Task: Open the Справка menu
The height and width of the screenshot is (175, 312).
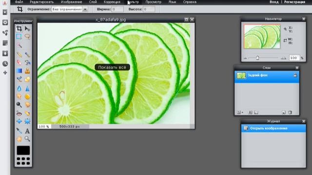Action: click(190, 2)
